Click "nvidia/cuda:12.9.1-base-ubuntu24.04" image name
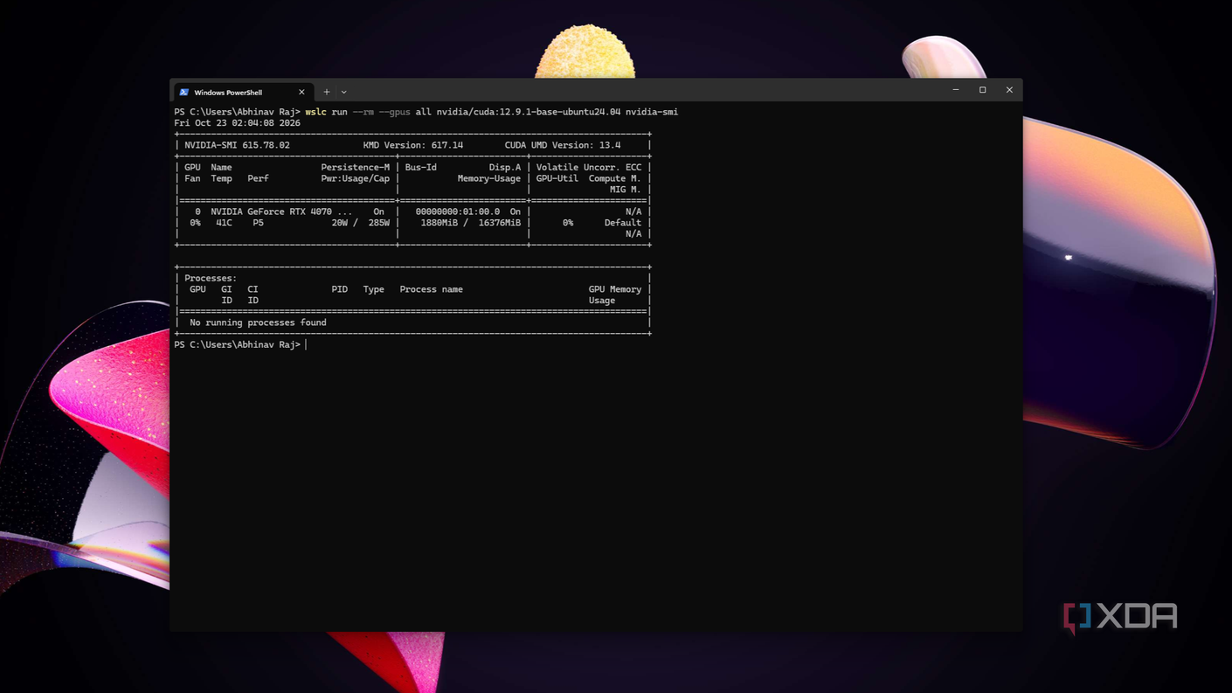Image resolution: width=1232 pixels, height=693 pixels. [529, 112]
